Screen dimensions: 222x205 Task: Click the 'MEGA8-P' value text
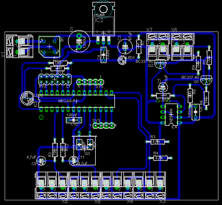click(x=67, y=101)
